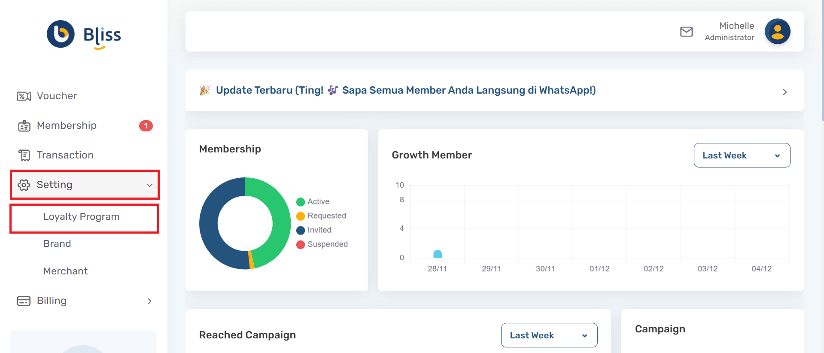Click the Bliss logo icon
The image size is (824, 353).
click(x=61, y=34)
